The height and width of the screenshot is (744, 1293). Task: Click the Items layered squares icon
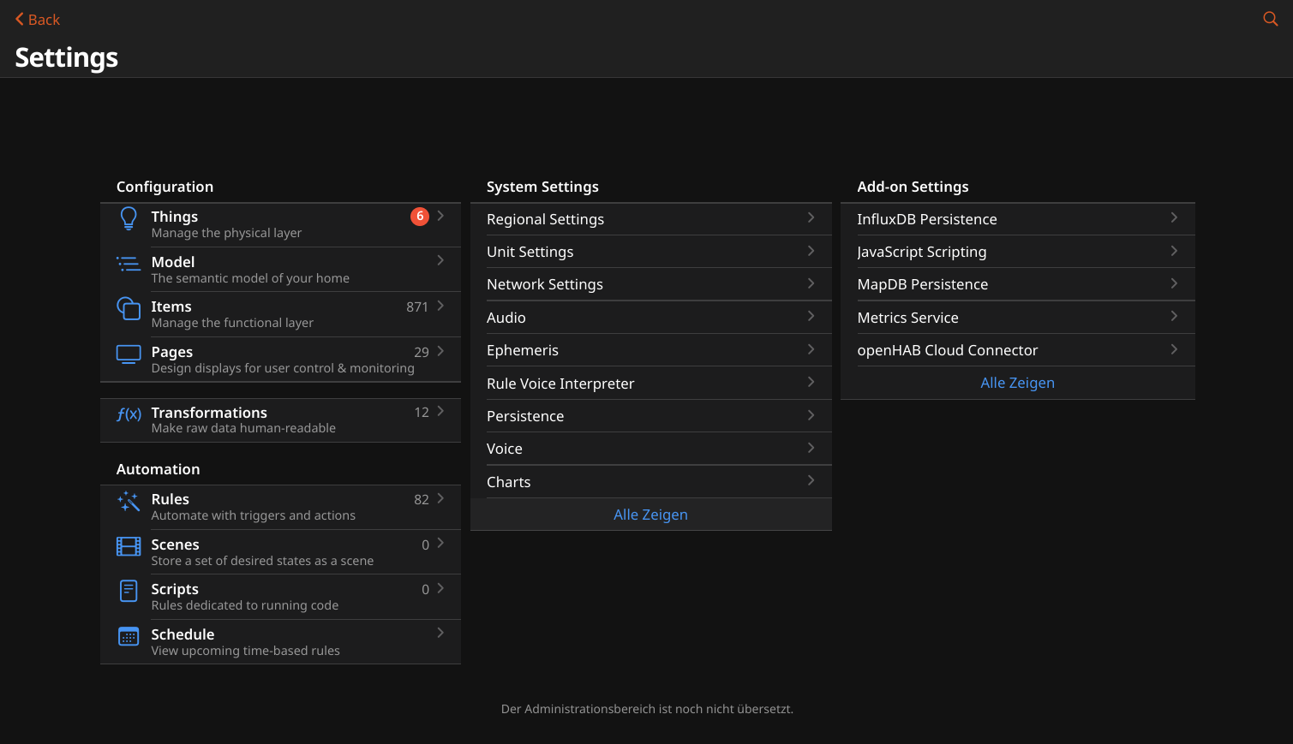coord(129,308)
